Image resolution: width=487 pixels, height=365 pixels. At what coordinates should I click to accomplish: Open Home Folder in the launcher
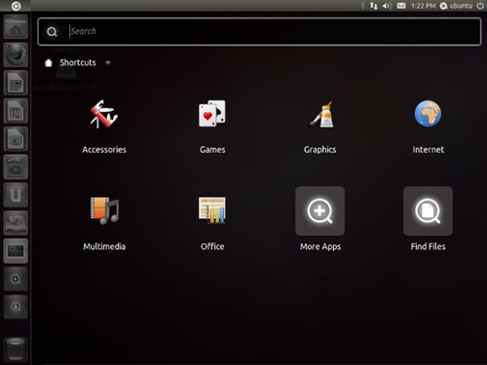(16, 27)
